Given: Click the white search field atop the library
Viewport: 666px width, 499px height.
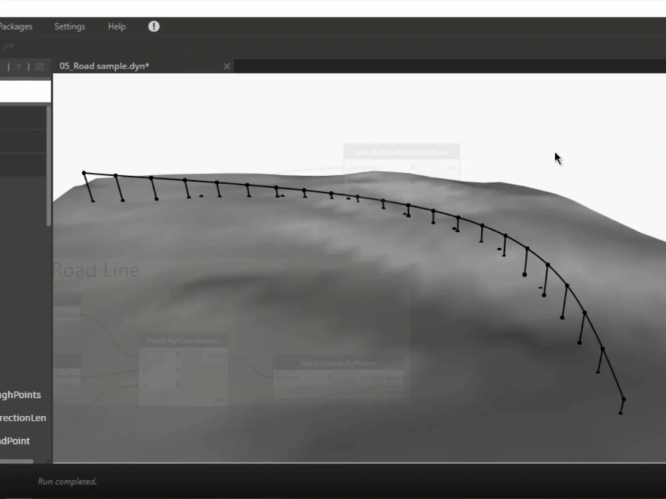Looking at the screenshot, I should 25,90.
